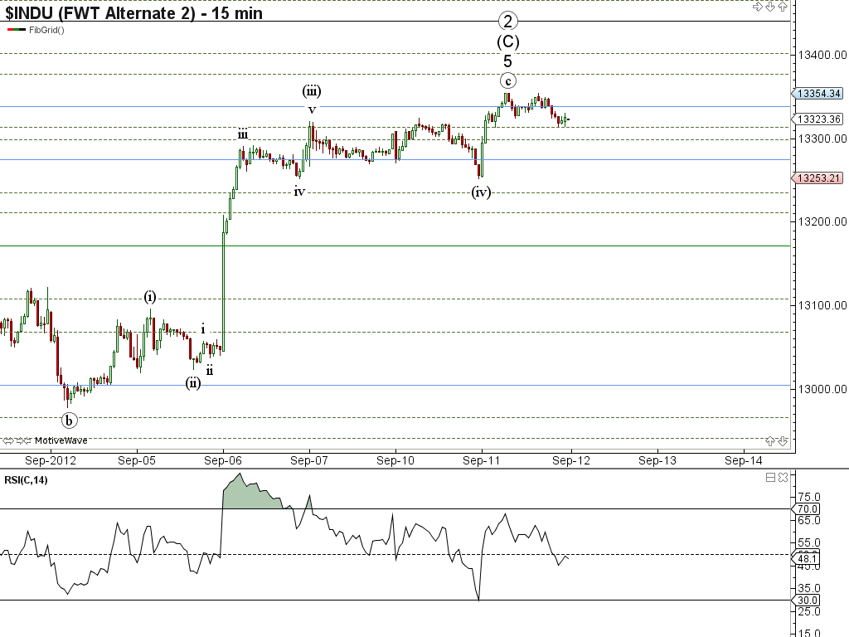This screenshot has height=637, width=849.
Task: Click the double-headed arrow icon beside MotiveWave
Action: pos(8,440)
